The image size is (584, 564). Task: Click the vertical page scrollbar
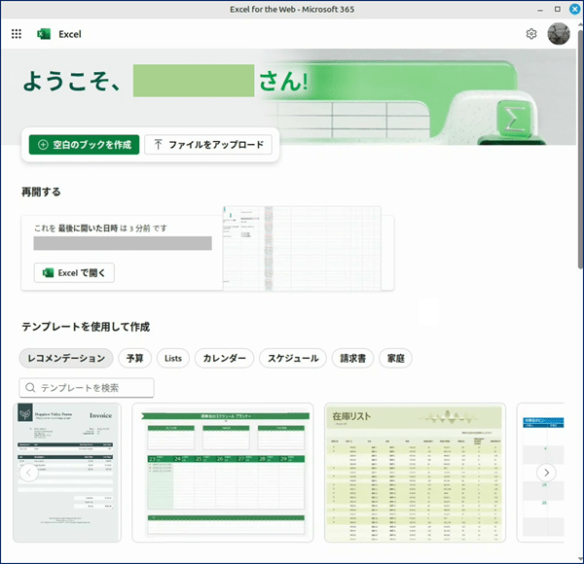(580, 149)
